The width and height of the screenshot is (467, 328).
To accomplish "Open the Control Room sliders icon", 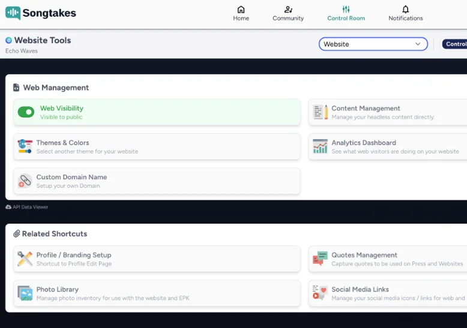I will click(x=346, y=10).
